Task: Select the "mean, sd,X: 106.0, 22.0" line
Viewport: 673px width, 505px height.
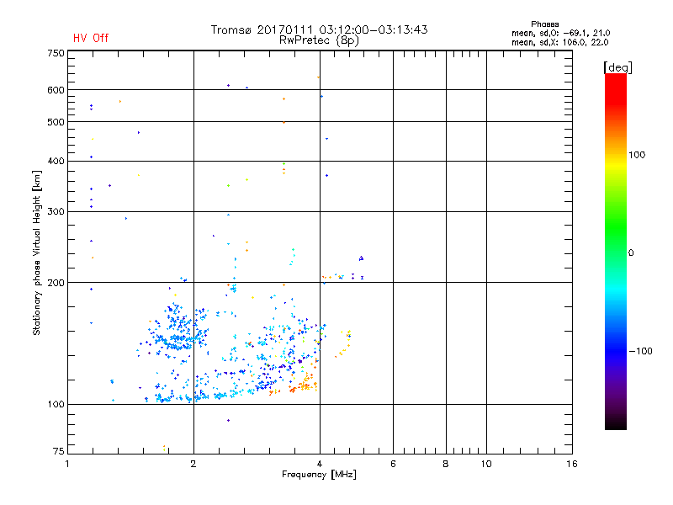Action: pos(559,42)
